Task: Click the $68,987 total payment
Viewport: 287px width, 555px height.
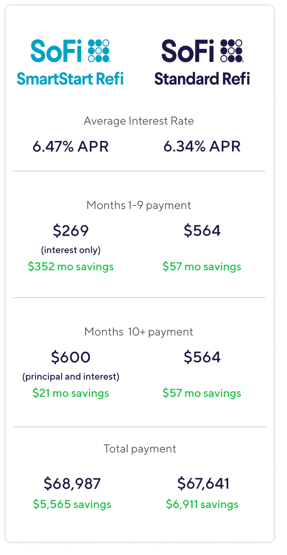Action: coord(72,484)
